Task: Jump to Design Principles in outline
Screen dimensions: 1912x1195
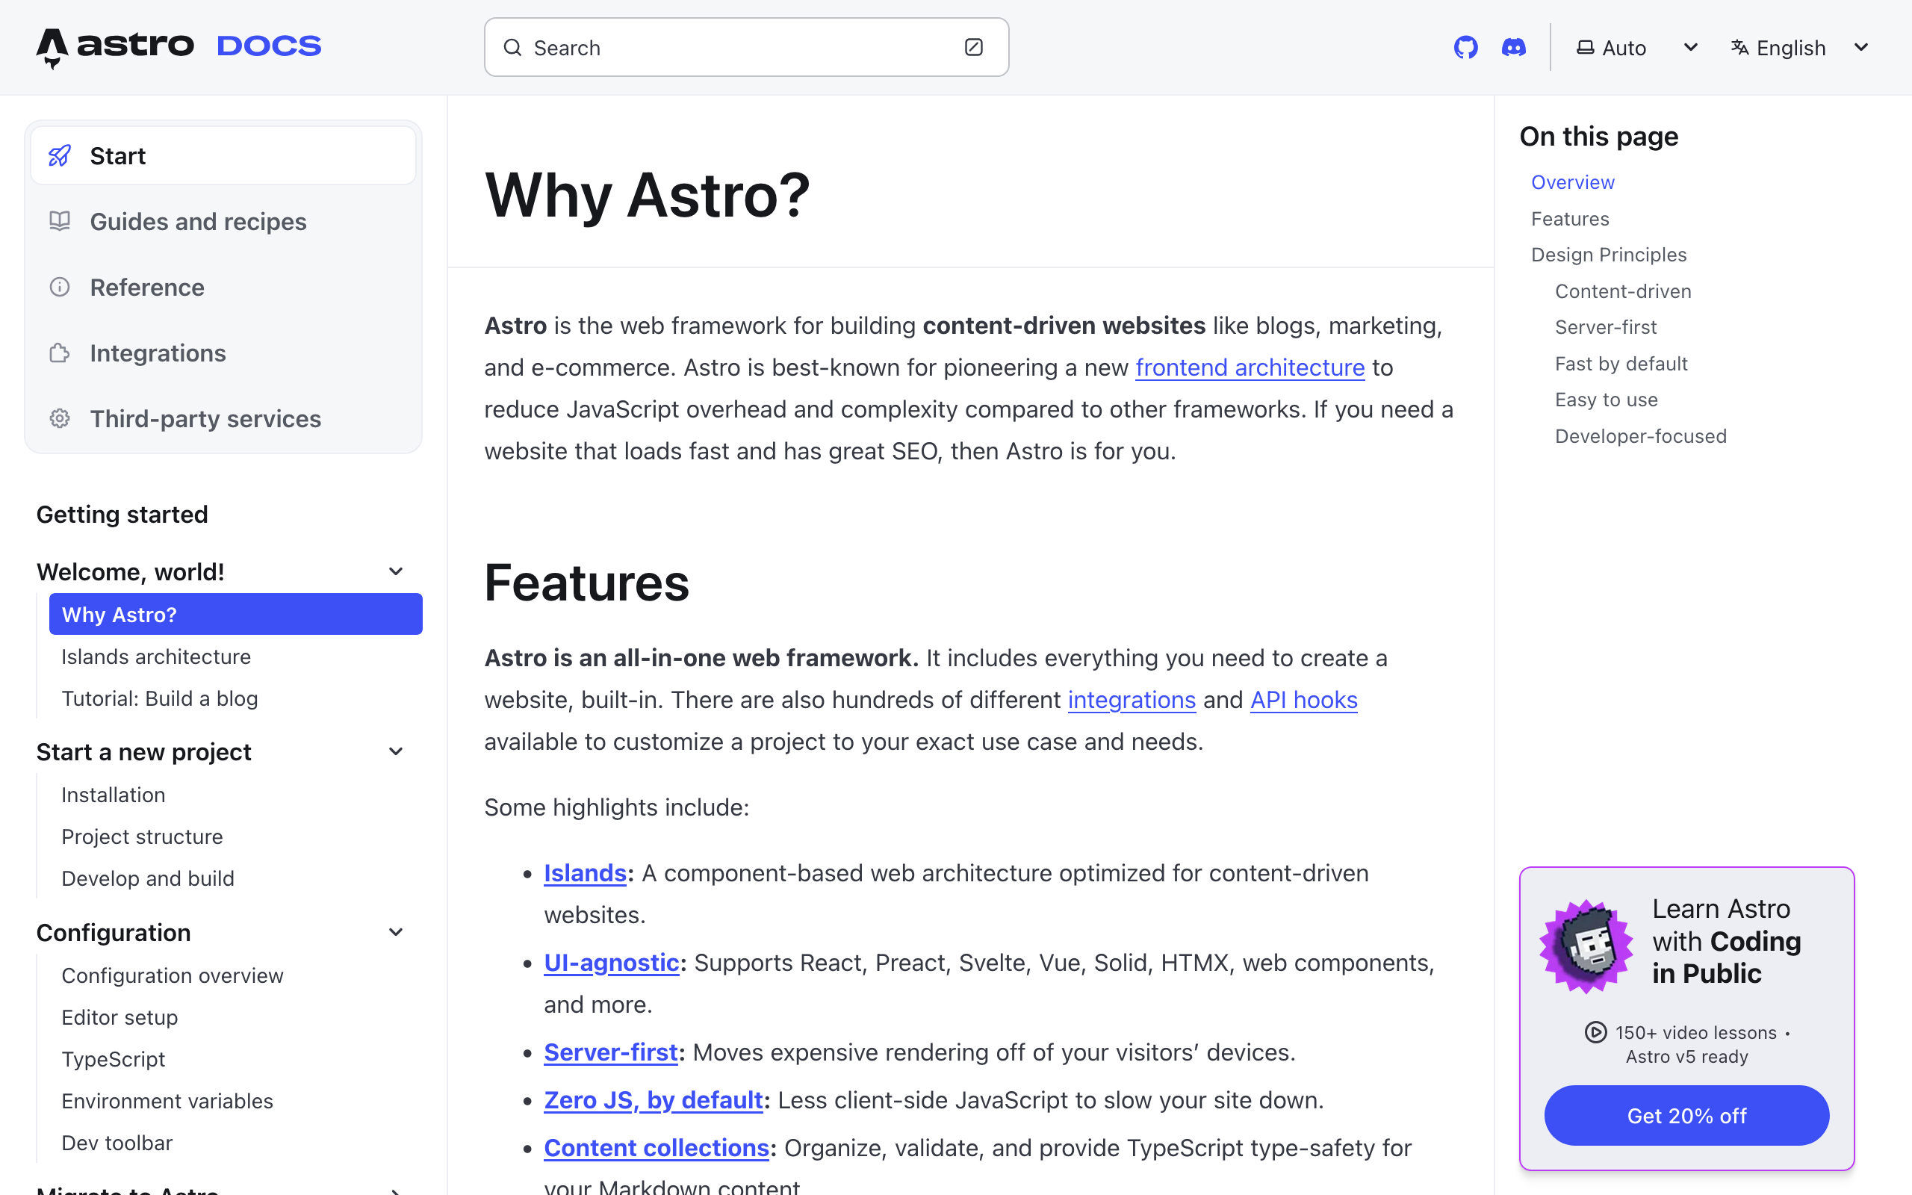Action: click(x=1609, y=255)
